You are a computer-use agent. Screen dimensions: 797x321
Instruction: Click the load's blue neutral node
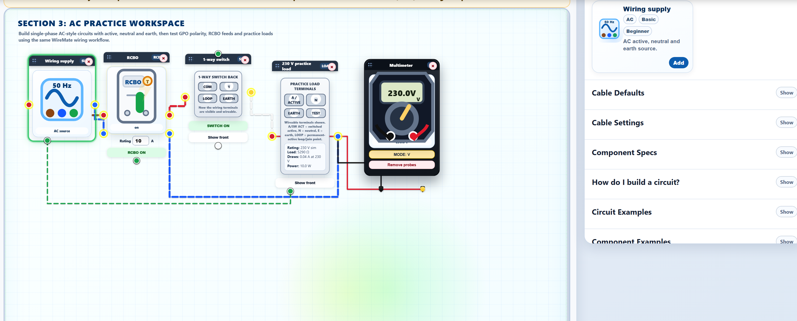(338, 136)
